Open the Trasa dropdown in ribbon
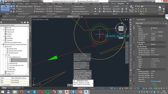The width and height of the screenshot is (168, 94). pos(50,6)
